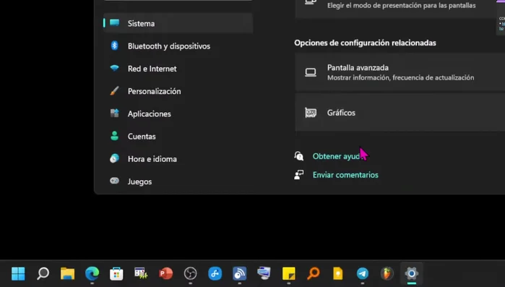505x287 pixels.
Task: Open Sticky Notes from the taskbar
Action: (288, 273)
